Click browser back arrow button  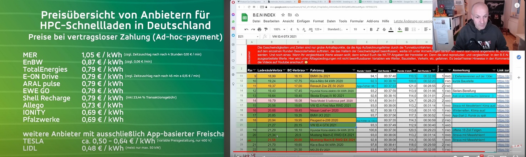coord(239,7)
